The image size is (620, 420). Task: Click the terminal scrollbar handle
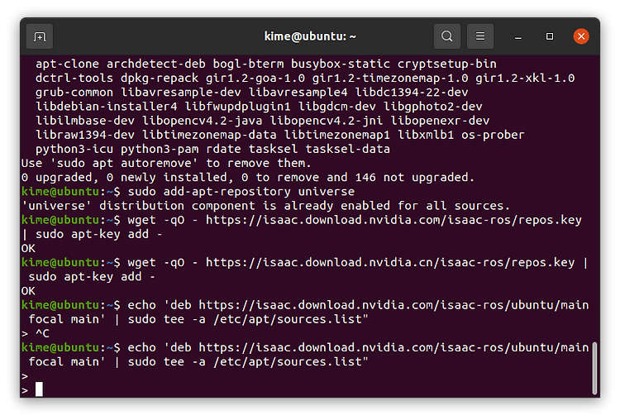(594, 368)
